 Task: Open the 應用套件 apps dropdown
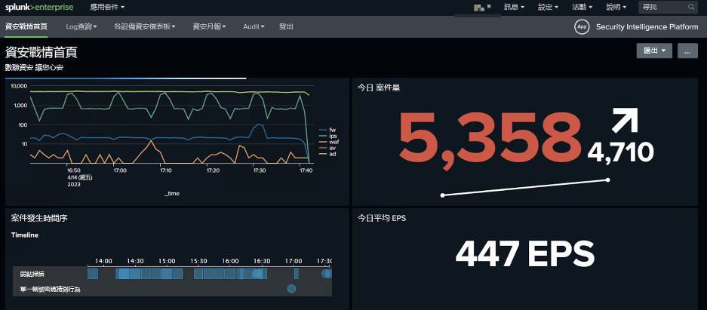pyautogui.click(x=107, y=8)
